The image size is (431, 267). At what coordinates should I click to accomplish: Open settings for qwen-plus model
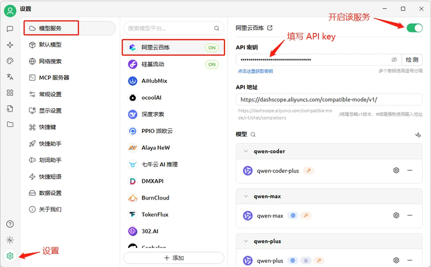[x=396, y=260]
